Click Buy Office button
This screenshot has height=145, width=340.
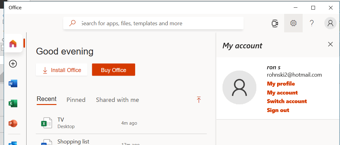(x=114, y=70)
